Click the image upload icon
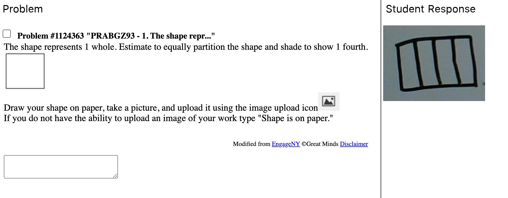This screenshot has width=508, height=198. click(328, 101)
